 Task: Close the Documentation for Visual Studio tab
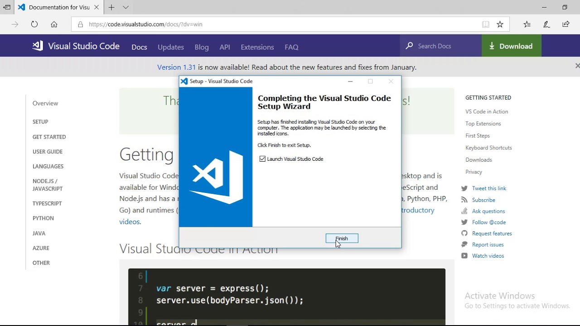coord(97,7)
